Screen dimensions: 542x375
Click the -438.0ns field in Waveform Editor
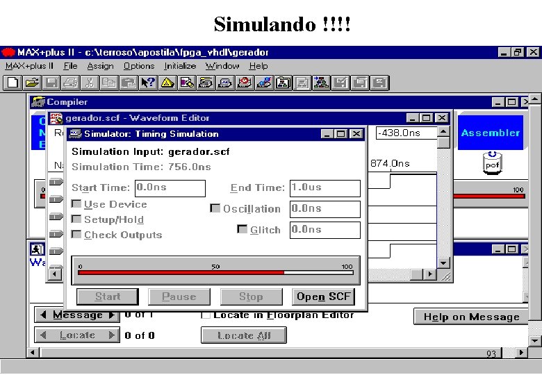coord(406,133)
